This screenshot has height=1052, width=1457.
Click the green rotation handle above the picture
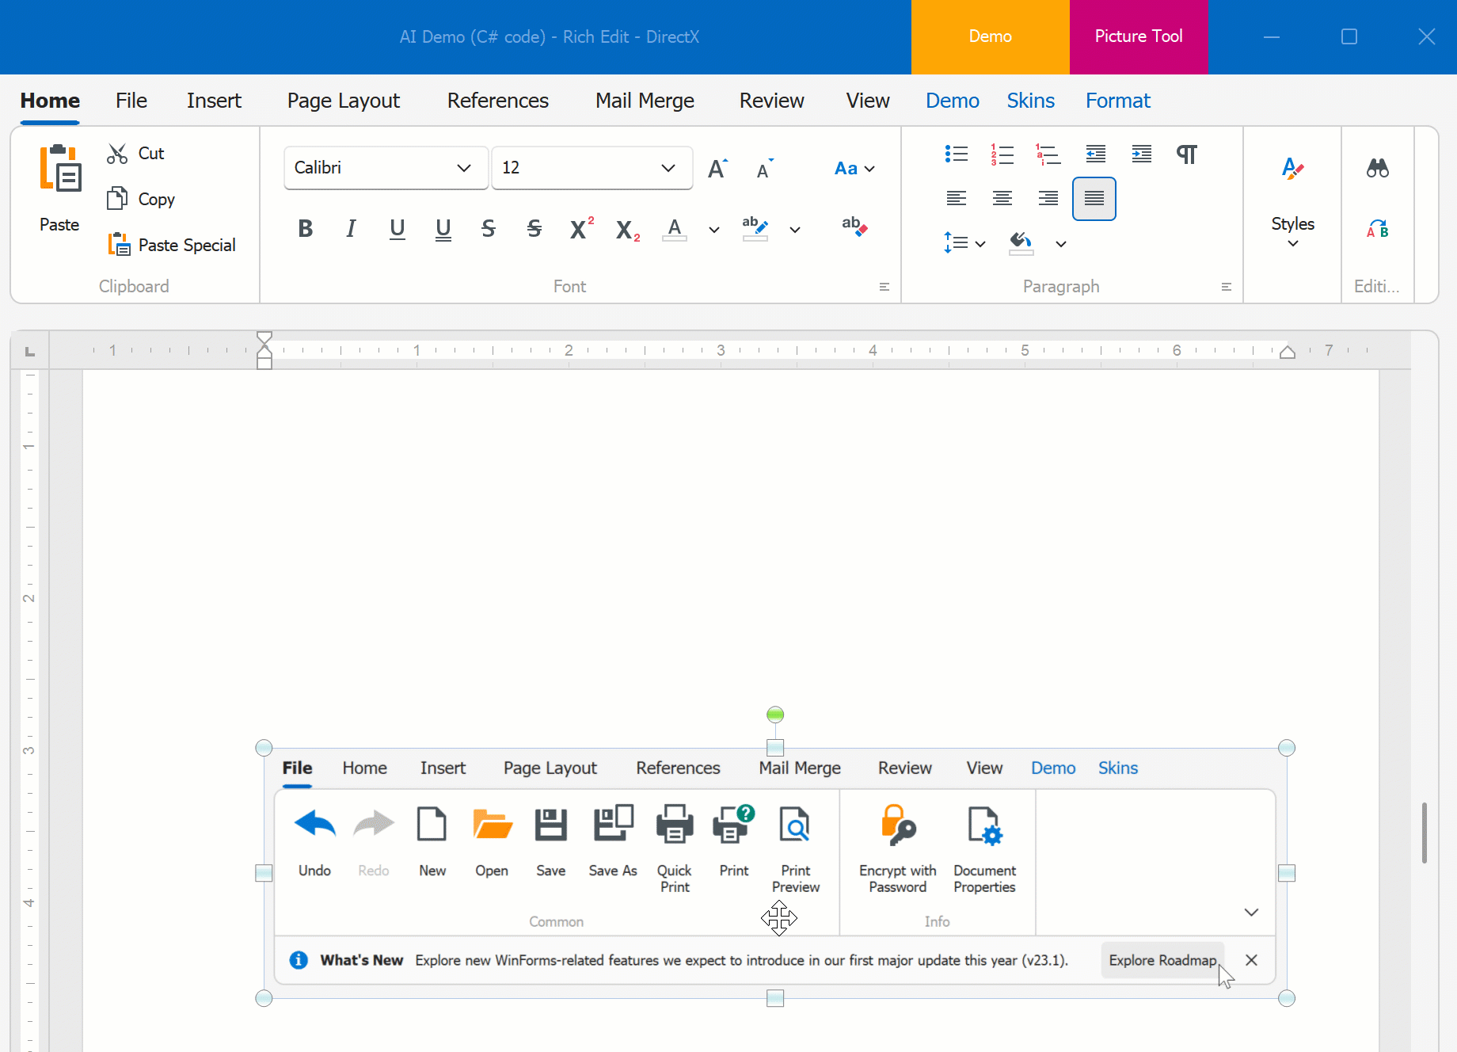pyautogui.click(x=775, y=715)
